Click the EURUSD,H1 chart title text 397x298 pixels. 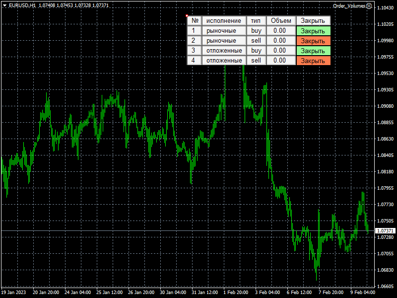coord(22,5)
